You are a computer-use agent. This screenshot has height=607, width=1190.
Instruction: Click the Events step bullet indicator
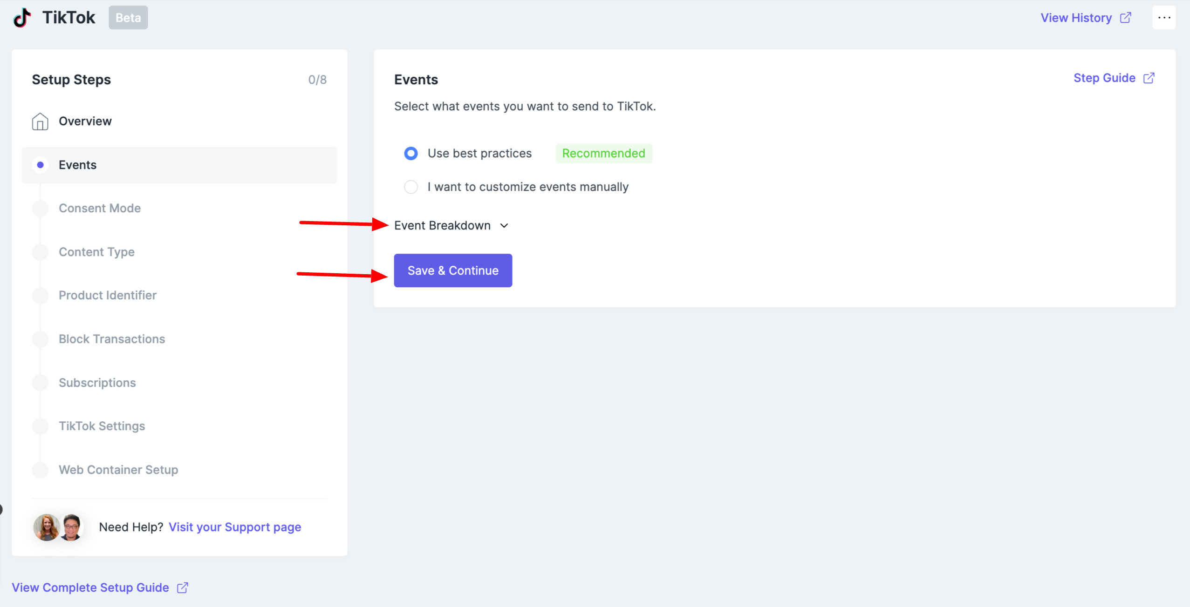(x=41, y=165)
